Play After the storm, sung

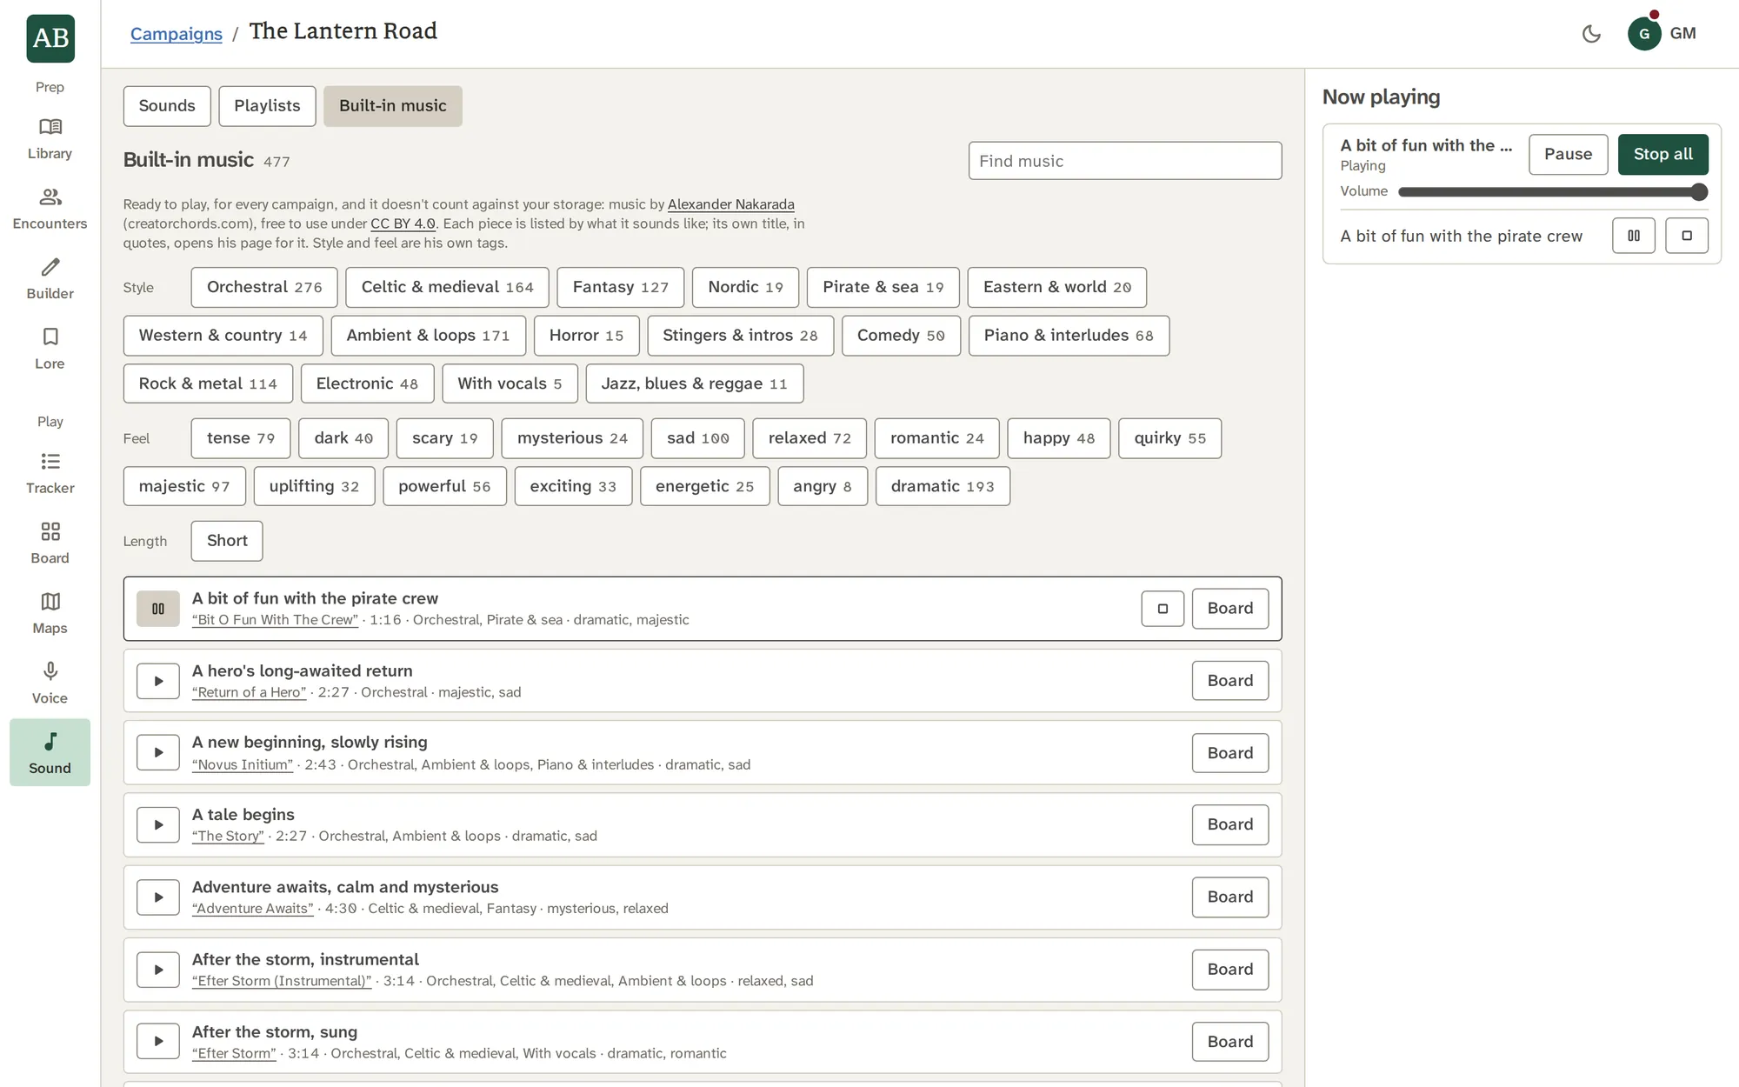coord(158,1042)
